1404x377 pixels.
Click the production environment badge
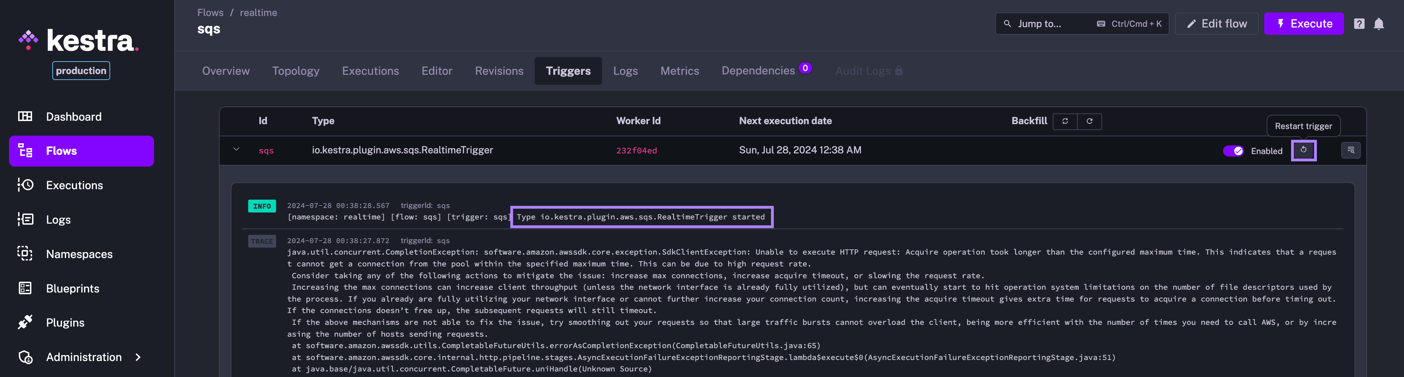tap(81, 70)
